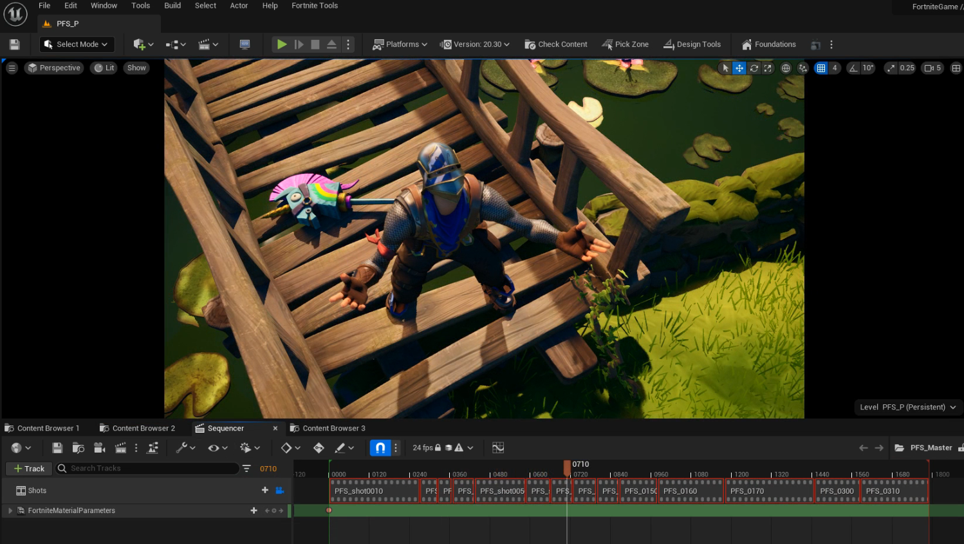Screen dimensions: 964x544
Task: Open the Foundations panel
Action: [x=768, y=44]
